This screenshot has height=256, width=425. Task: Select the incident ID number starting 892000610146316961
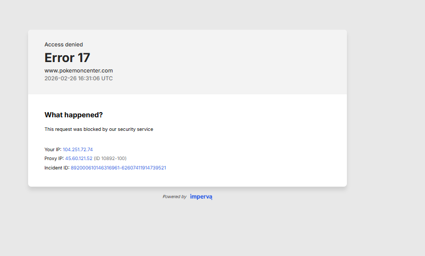point(118,168)
